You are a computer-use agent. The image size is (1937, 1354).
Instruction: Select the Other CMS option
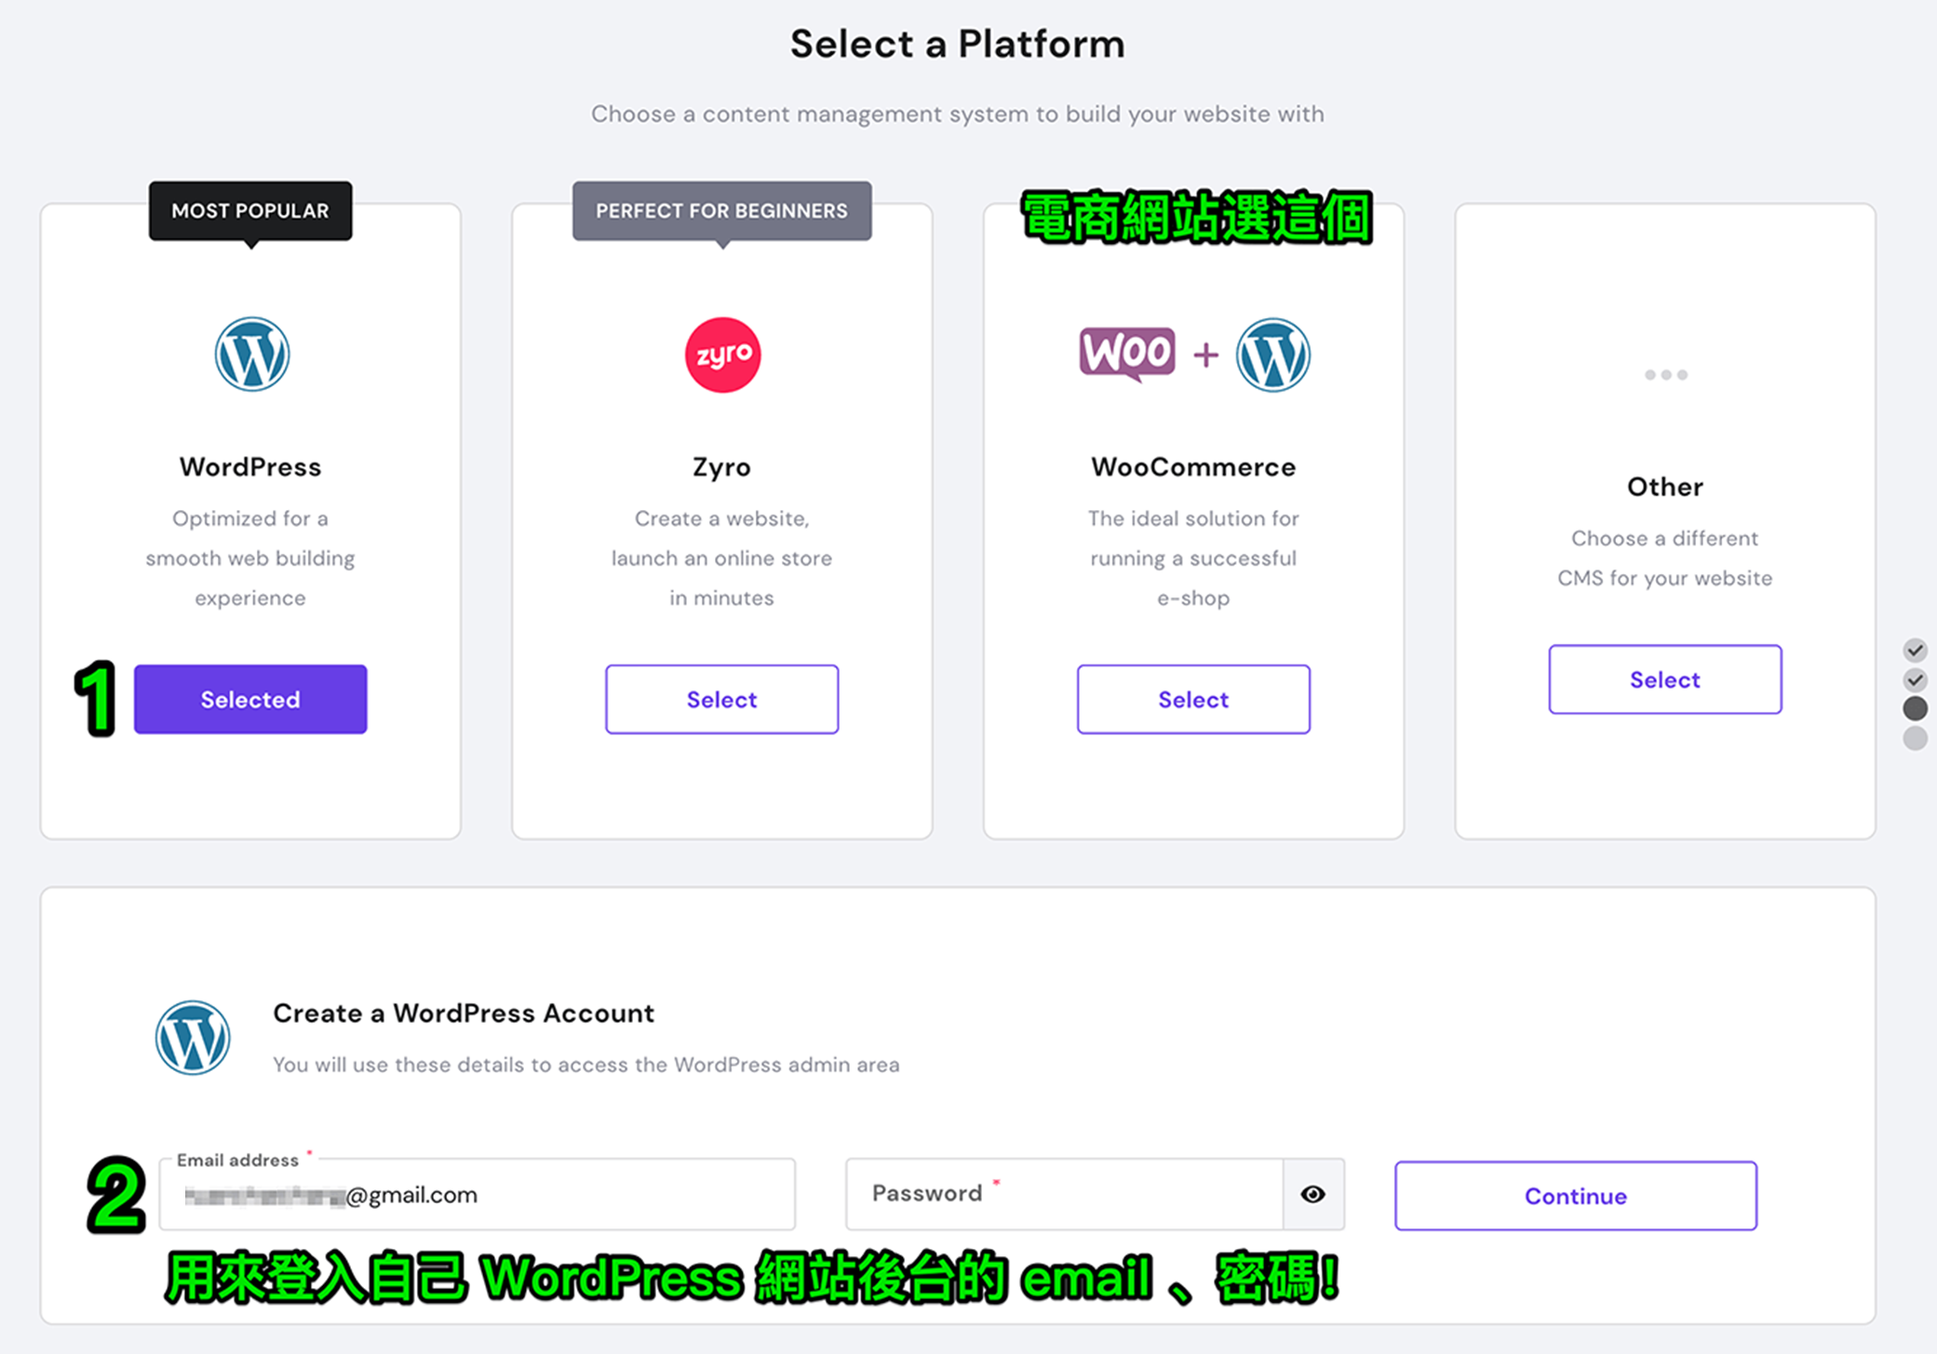tap(1664, 679)
